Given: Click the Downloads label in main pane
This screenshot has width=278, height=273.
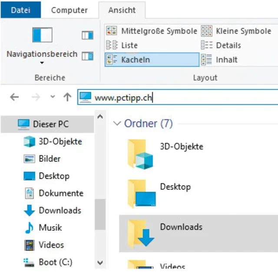Looking at the screenshot, I should coord(181,227).
